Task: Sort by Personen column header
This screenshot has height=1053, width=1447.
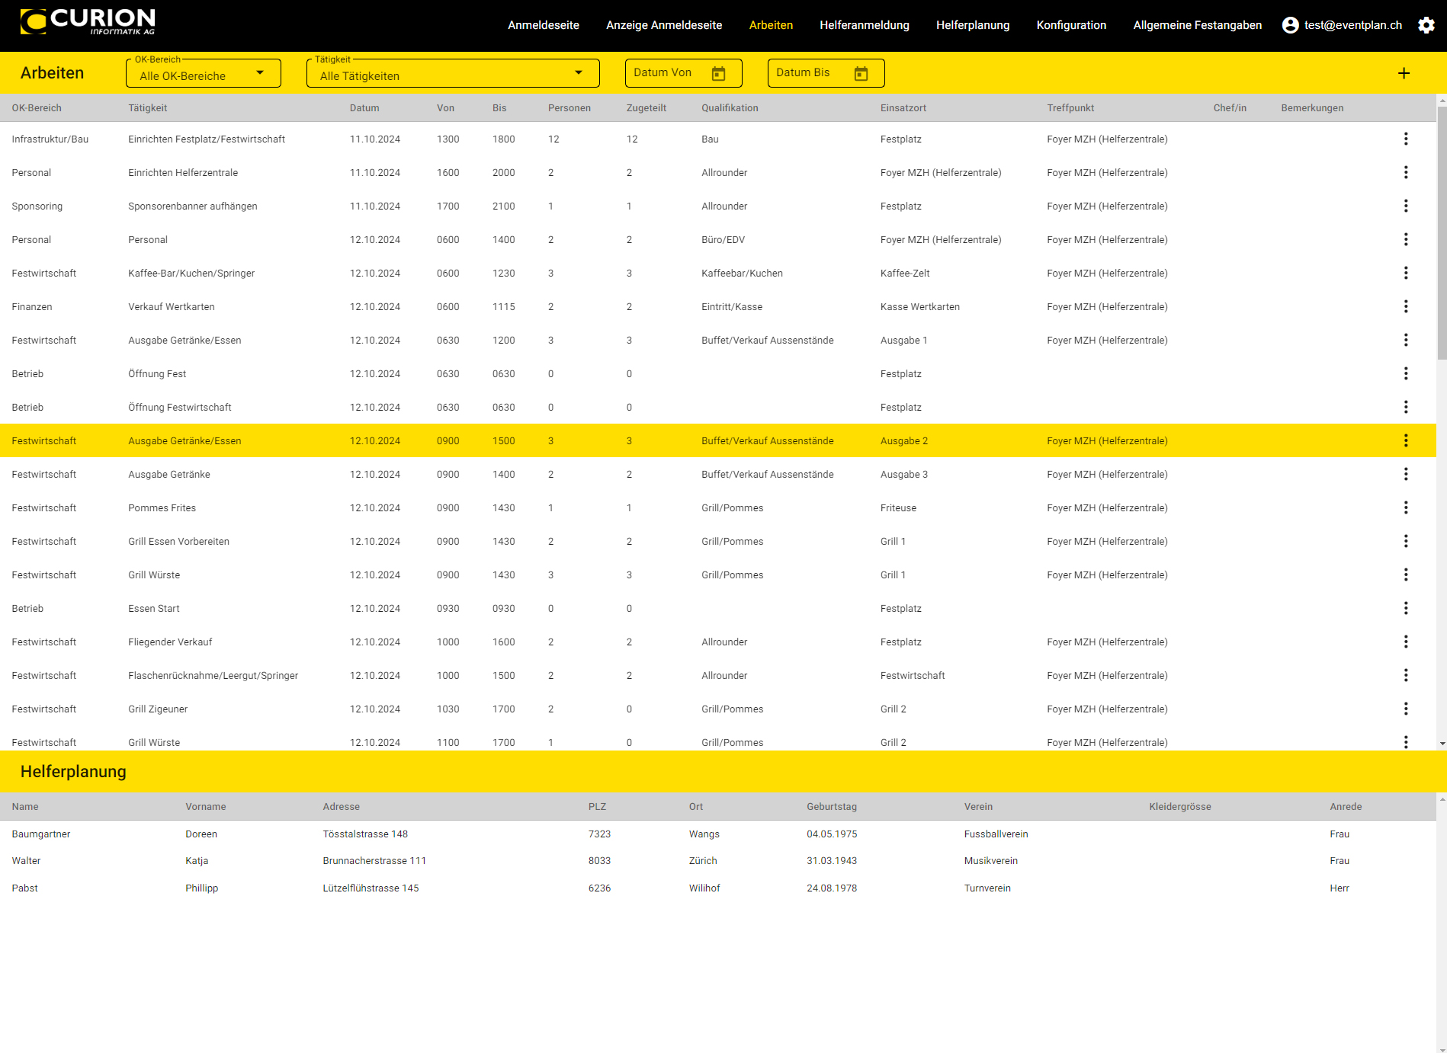Action: pos(569,108)
